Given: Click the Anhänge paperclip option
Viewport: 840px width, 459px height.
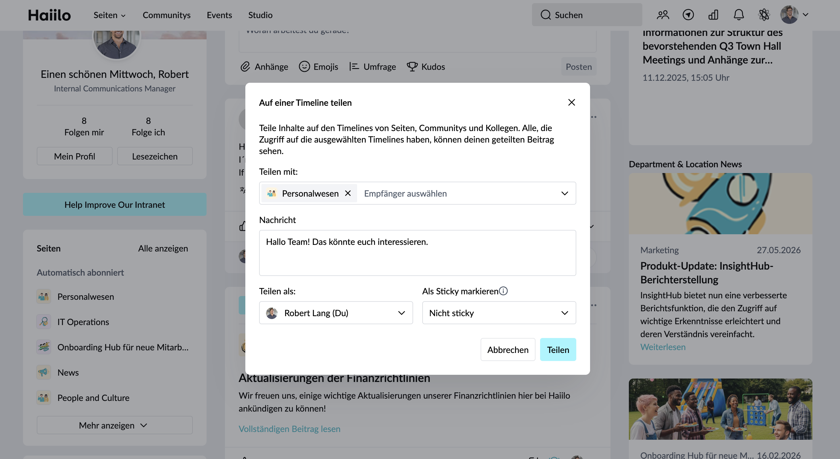Looking at the screenshot, I should [264, 67].
